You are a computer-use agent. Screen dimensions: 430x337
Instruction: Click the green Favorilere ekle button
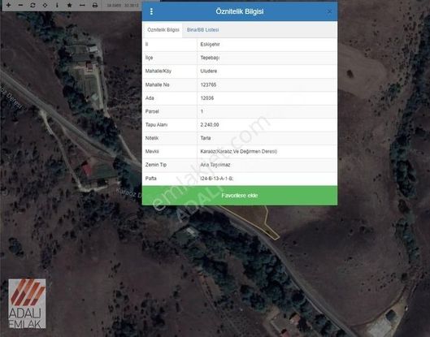pyautogui.click(x=240, y=196)
